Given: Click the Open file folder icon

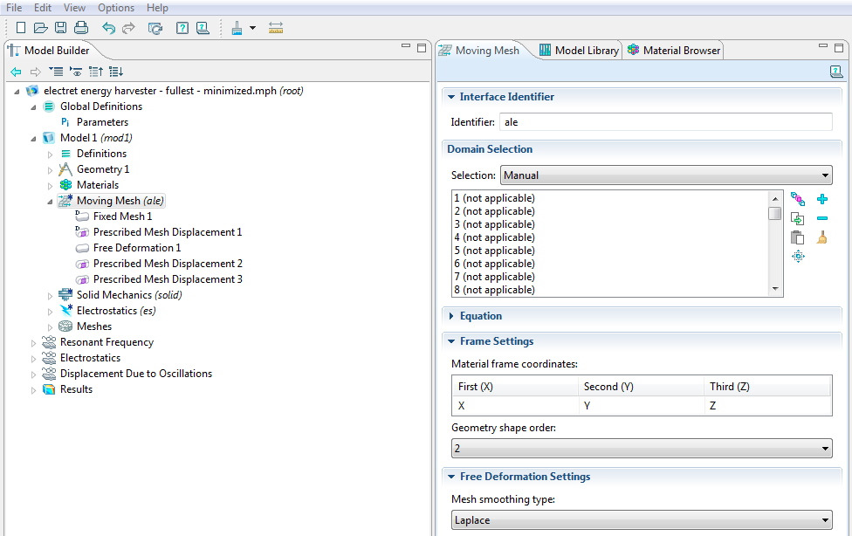Looking at the screenshot, I should click(x=41, y=28).
